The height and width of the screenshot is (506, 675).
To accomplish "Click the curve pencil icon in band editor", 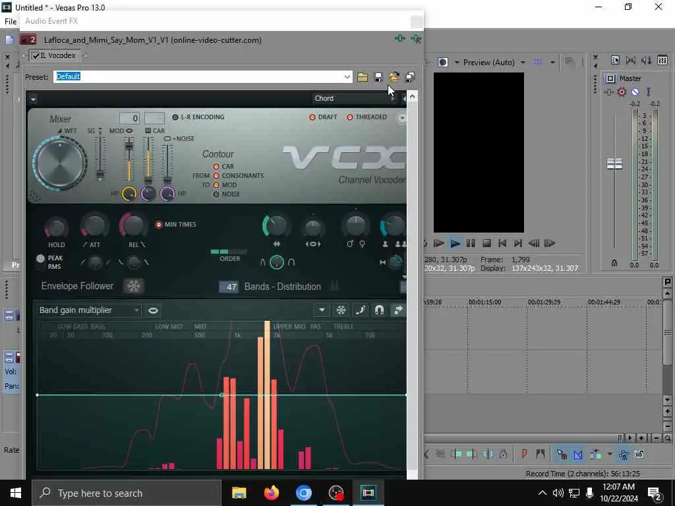I will pyautogui.click(x=361, y=310).
